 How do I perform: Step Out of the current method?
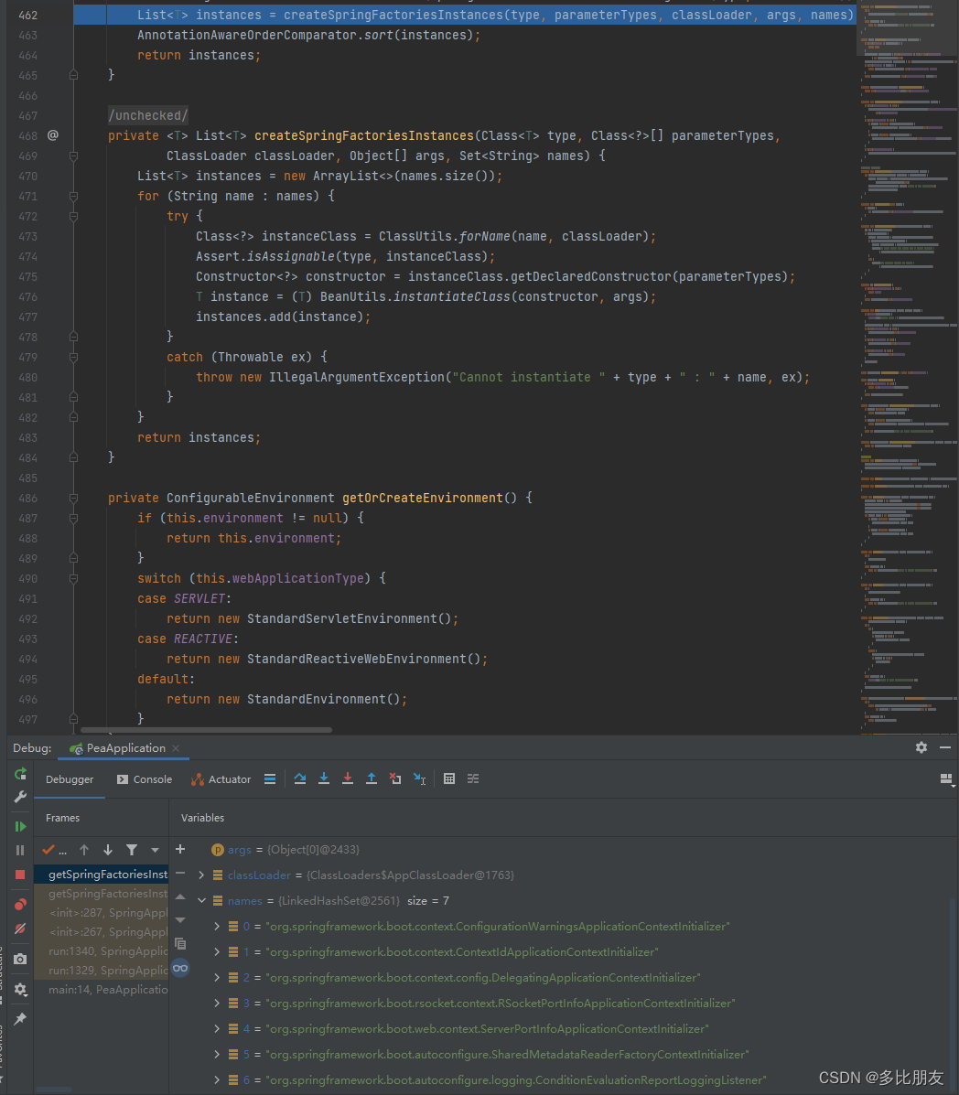pos(372,778)
